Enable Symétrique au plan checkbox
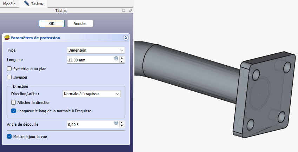Image resolution: width=298 pixels, height=152 pixels. (x=9, y=69)
